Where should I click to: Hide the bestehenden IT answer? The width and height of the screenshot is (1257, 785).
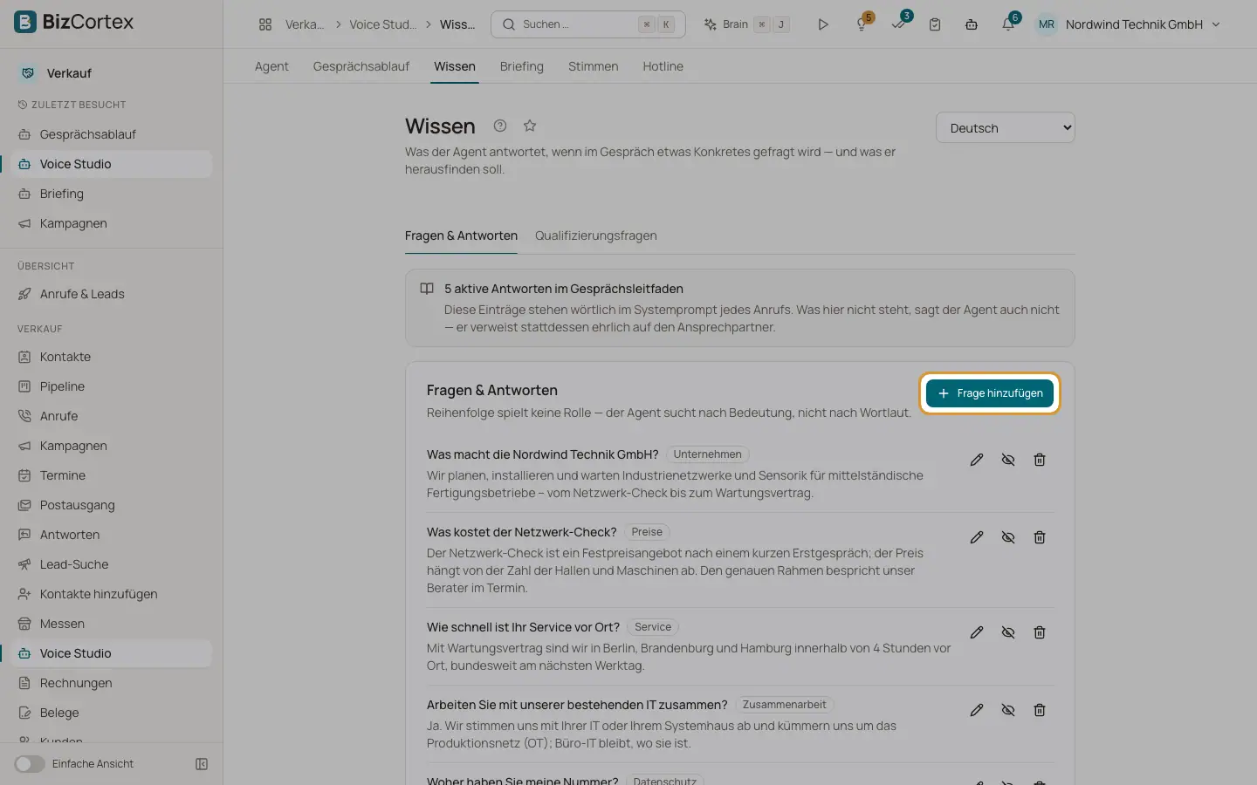pos(1008,710)
